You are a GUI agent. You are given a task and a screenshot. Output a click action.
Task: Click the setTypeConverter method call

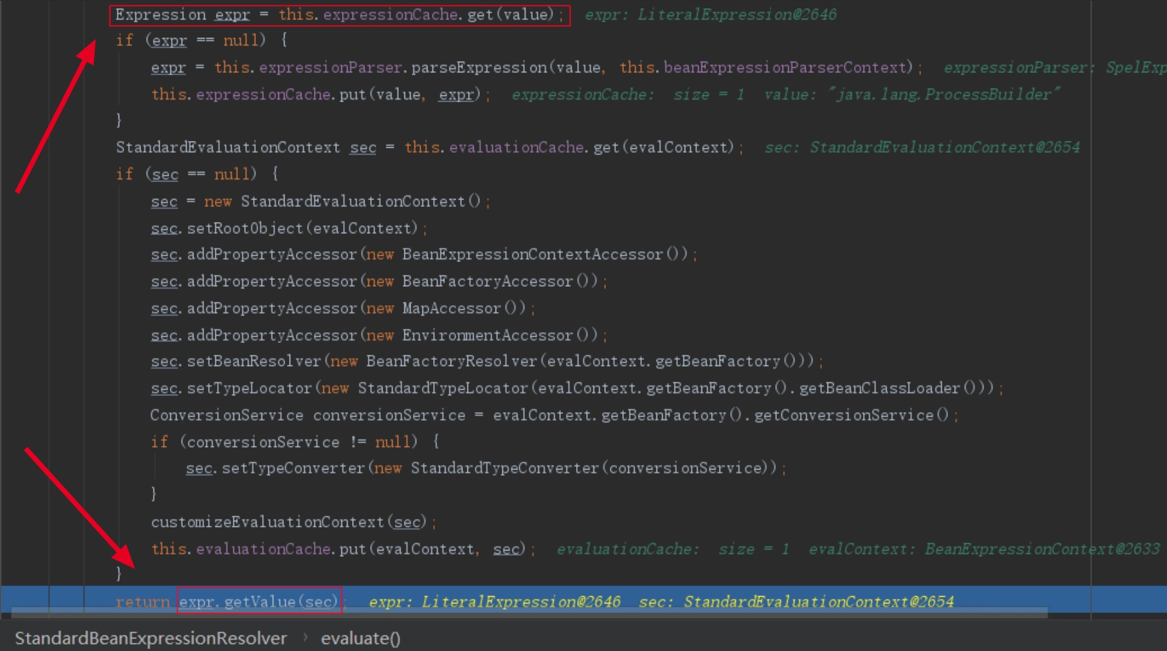point(293,468)
